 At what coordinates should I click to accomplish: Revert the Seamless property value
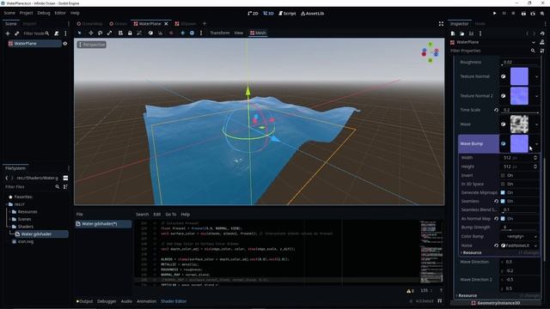[496, 201]
